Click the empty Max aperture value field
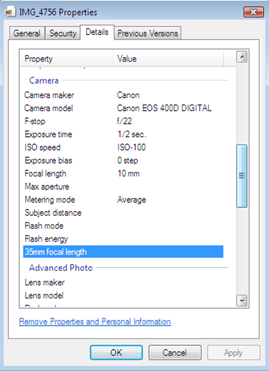The height and width of the screenshot is (371, 269). tap(169, 186)
